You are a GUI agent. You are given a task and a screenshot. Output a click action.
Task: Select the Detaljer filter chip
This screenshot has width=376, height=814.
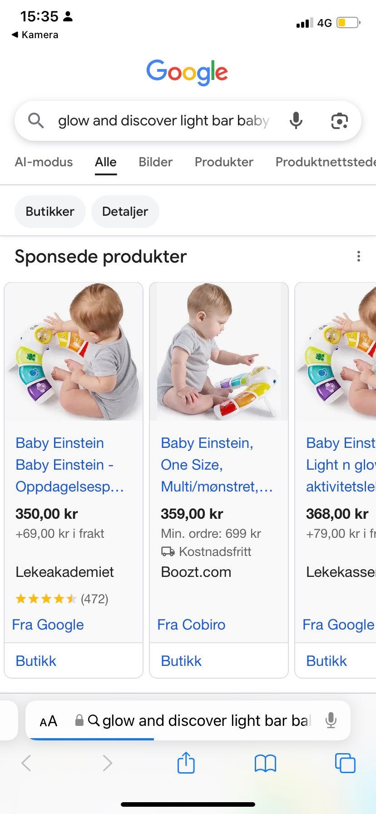[125, 212]
